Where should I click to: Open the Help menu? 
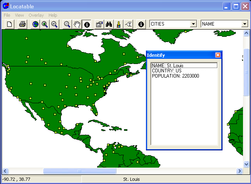tap(53, 15)
